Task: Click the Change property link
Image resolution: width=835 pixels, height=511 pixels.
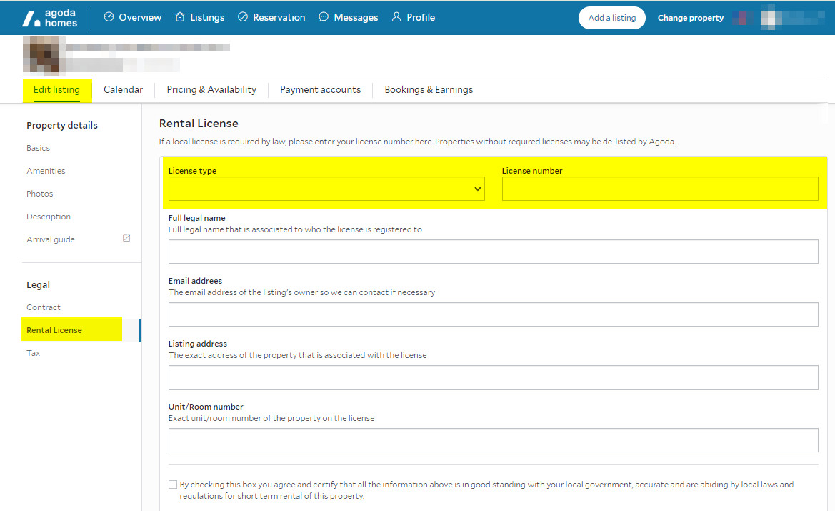Action: 690,18
